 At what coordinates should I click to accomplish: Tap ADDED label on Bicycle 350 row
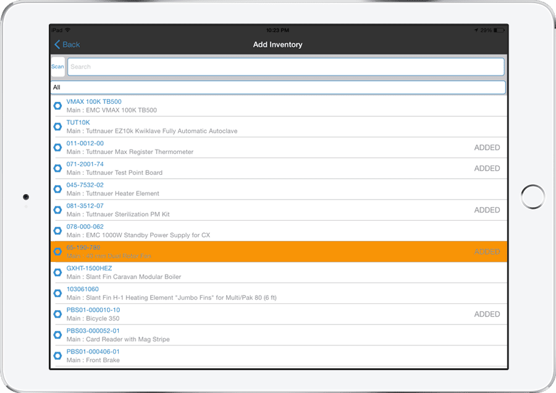[x=487, y=315]
